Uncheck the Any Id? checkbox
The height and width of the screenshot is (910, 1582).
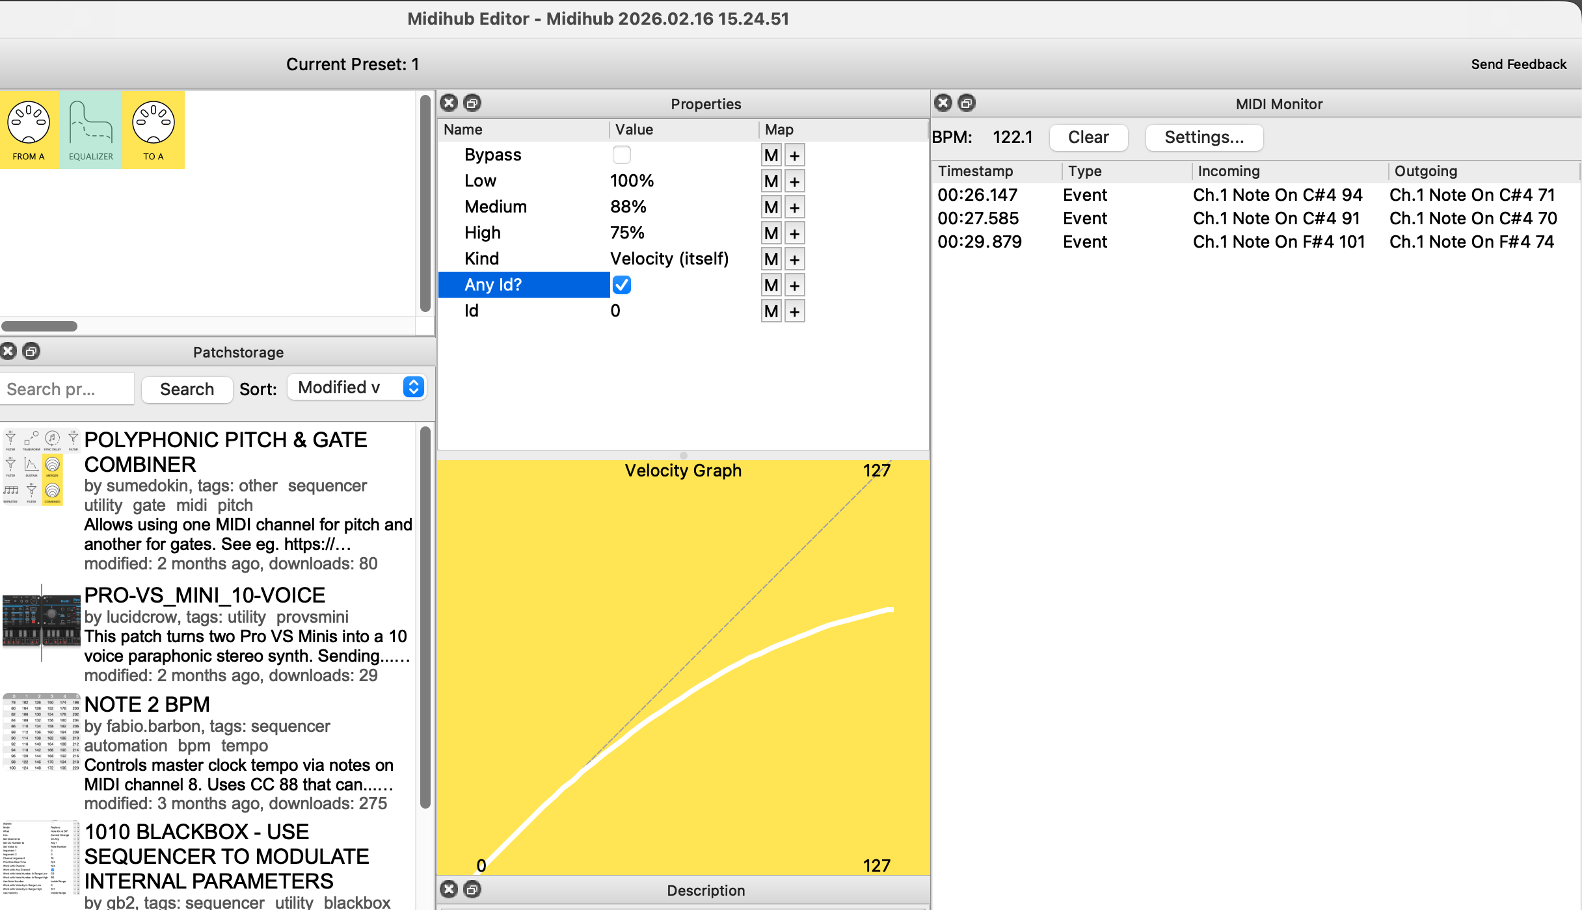click(x=621, y=285)
